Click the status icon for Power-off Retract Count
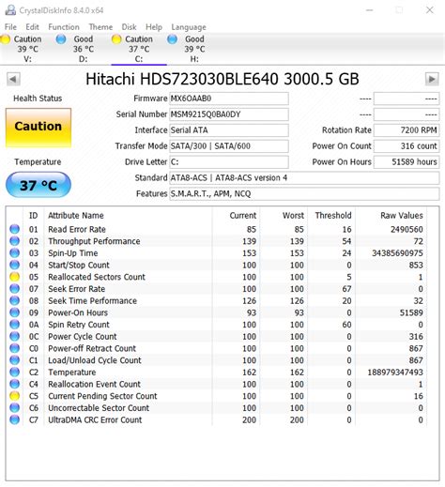445x487 pixels. pos(14,348)
